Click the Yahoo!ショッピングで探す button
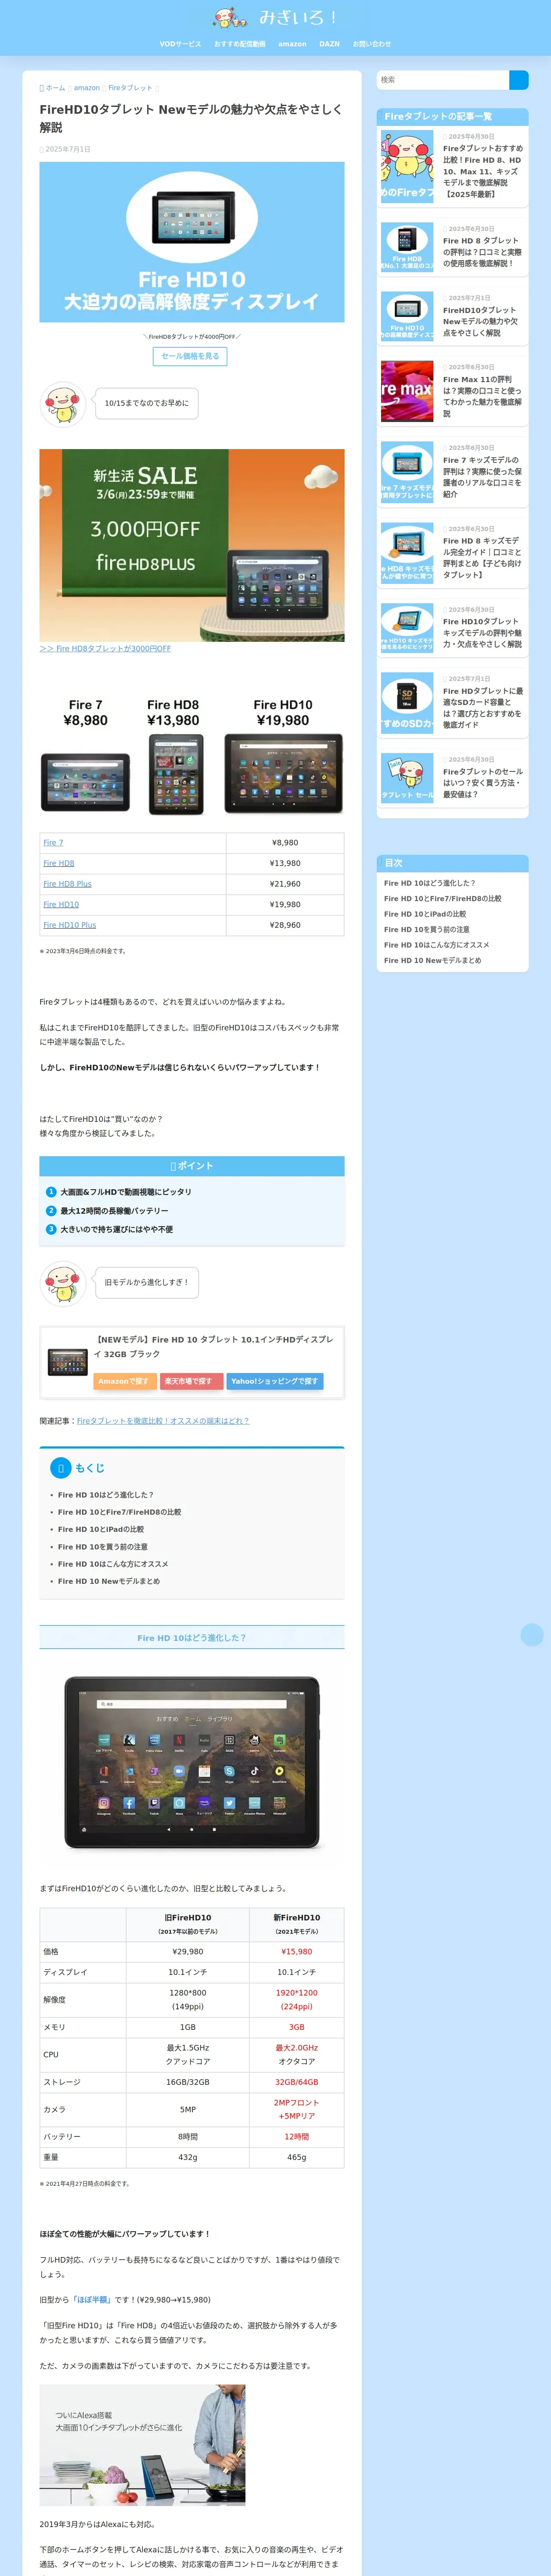 (x=274, y=1381)
